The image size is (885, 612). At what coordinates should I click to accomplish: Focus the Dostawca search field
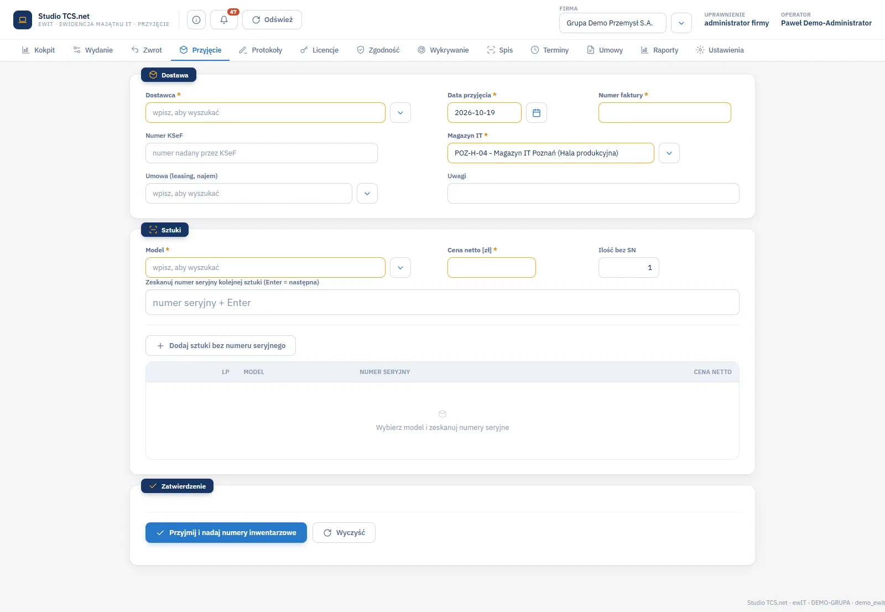[265, 113]
